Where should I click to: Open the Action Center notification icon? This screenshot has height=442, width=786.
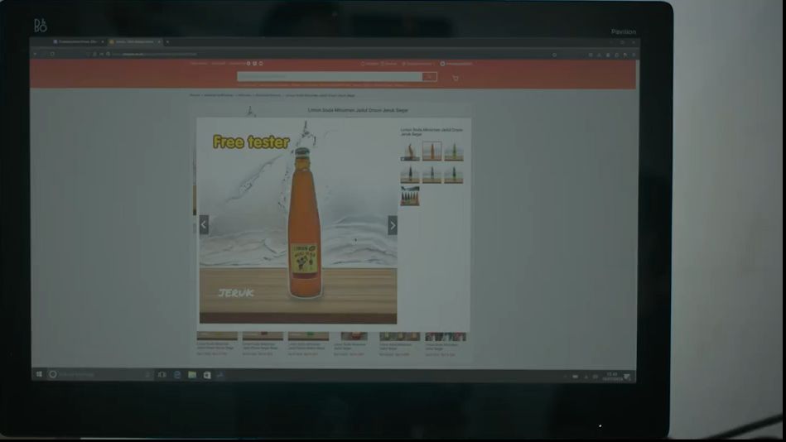(x=627, y=376)
